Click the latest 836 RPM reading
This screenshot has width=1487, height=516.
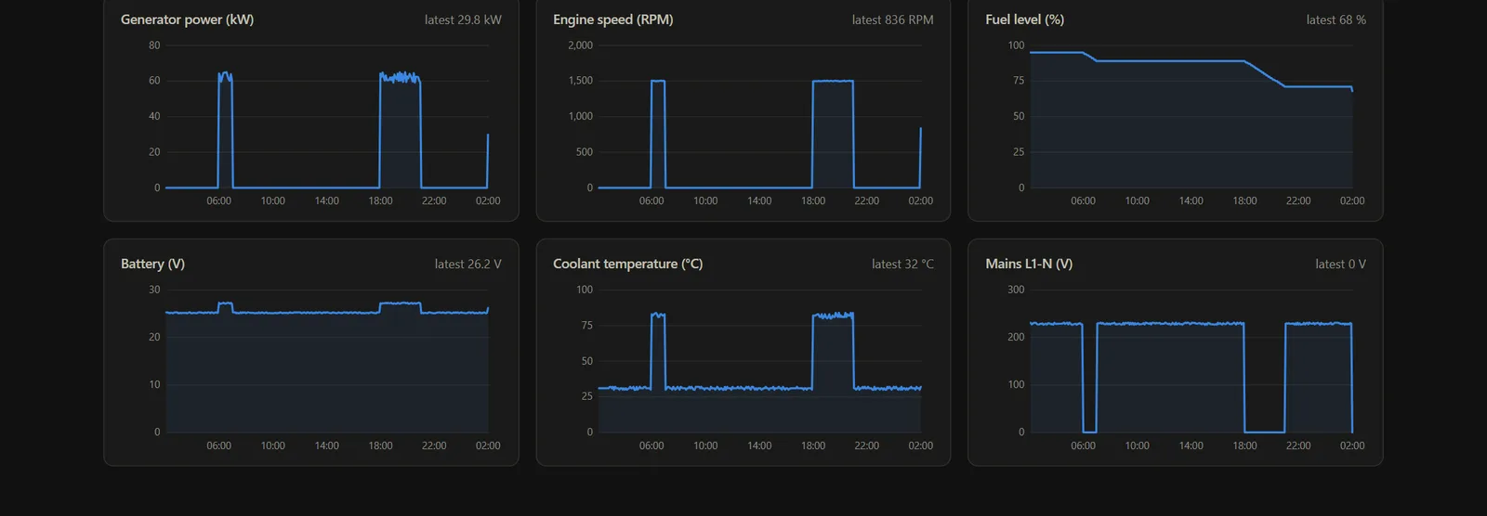893,19
